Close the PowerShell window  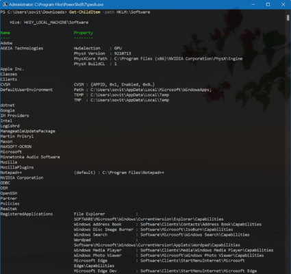pos(283,5)
